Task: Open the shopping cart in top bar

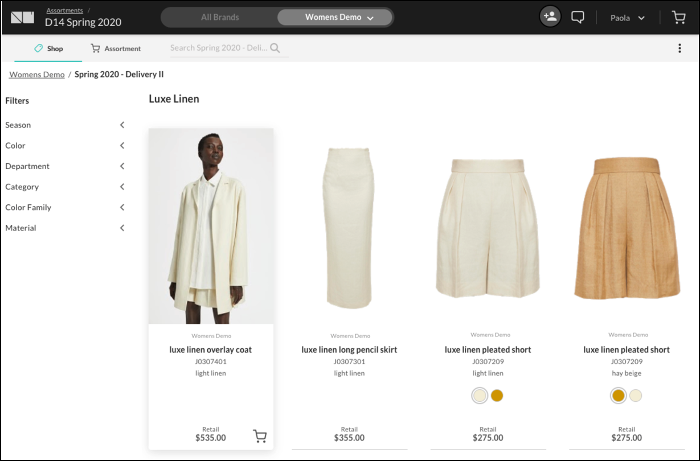Action: coord(678,18)
